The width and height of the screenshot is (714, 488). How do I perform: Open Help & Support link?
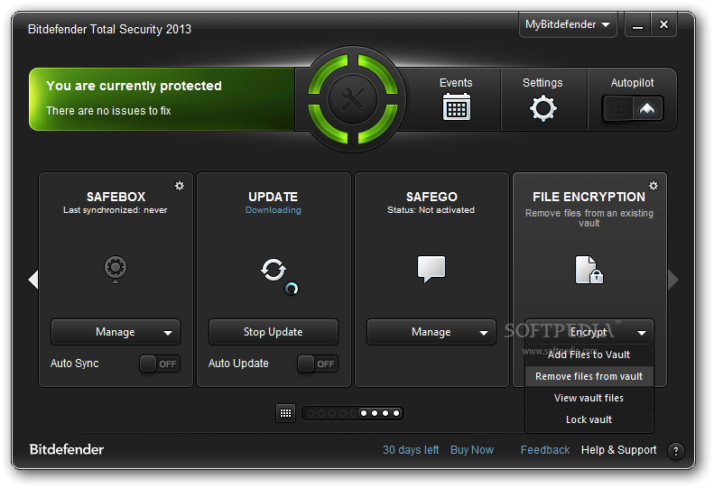(619, 450)
